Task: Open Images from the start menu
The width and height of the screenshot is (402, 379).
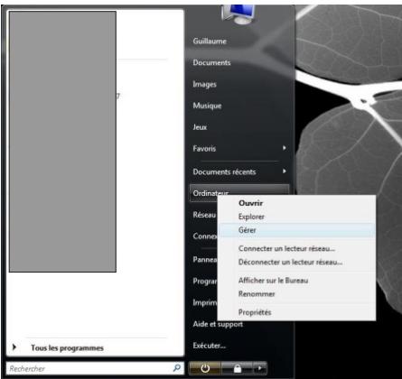Action: [204, 84]
